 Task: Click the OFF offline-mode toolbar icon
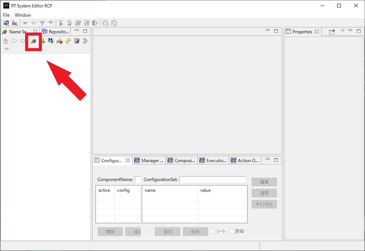[15, 23]
